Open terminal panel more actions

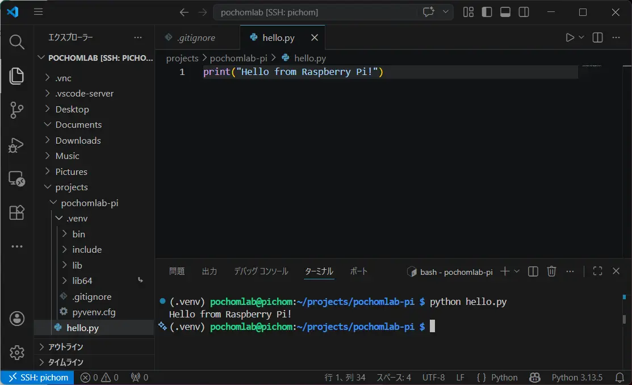pos(570,271)
